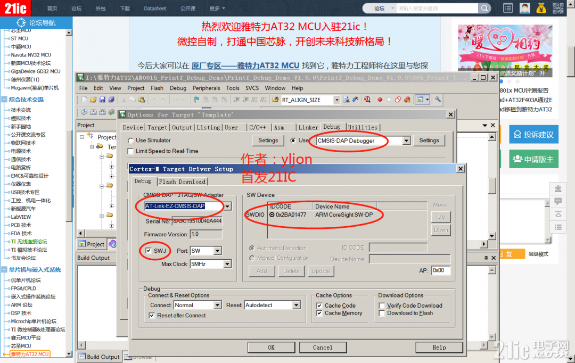This screenshot has width=575, height=363.
Task: Click the QR code icon in header
Action: coord(558,8)
